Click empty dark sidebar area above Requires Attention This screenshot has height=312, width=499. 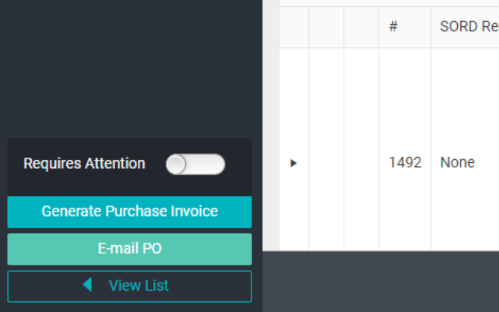tap(130, 69)
